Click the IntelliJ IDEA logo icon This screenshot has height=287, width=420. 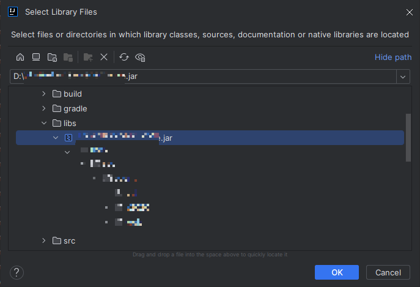[13, 12]
